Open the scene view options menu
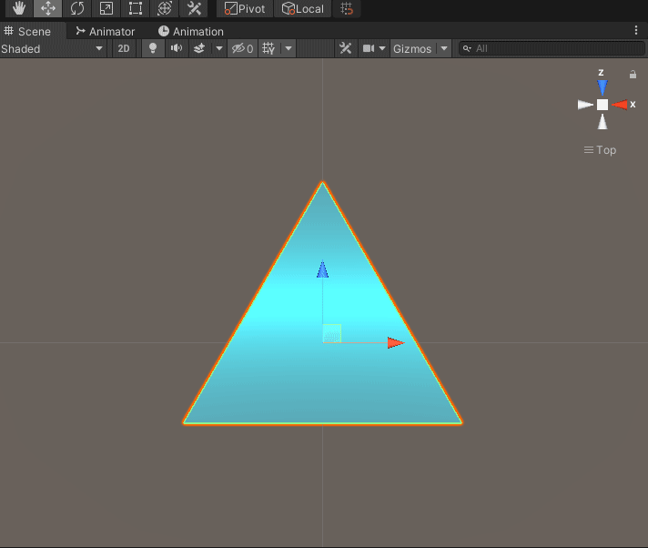This screenshot has height=548, width=648. pyautogui.click(x=635, y=30)
